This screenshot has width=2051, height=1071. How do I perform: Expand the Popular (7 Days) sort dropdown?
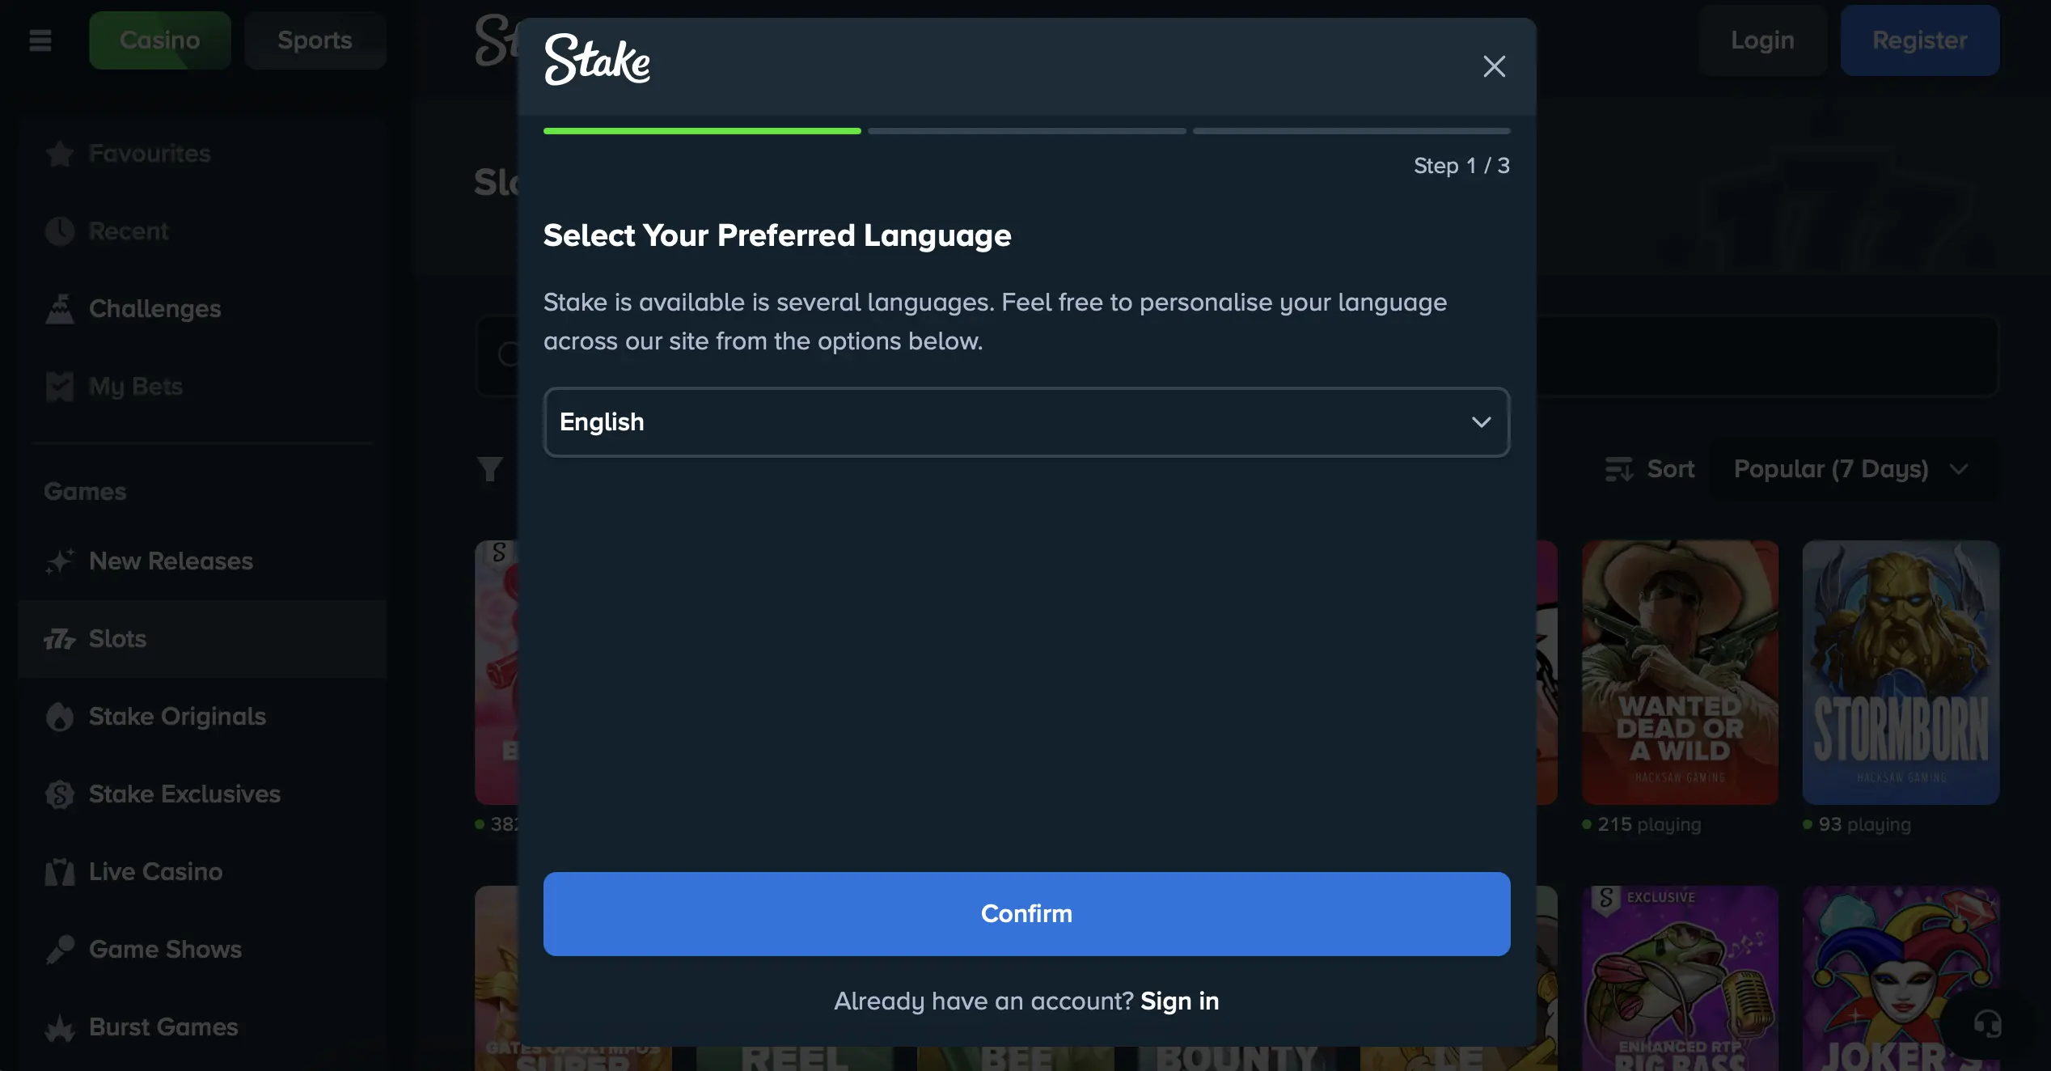pos(1850,469)
